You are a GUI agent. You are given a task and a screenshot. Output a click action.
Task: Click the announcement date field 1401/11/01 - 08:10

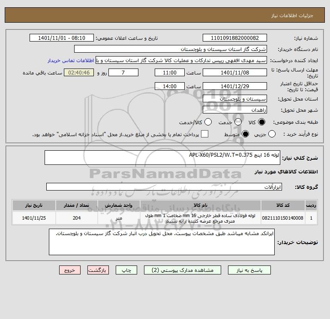click(x=62, y=38)
